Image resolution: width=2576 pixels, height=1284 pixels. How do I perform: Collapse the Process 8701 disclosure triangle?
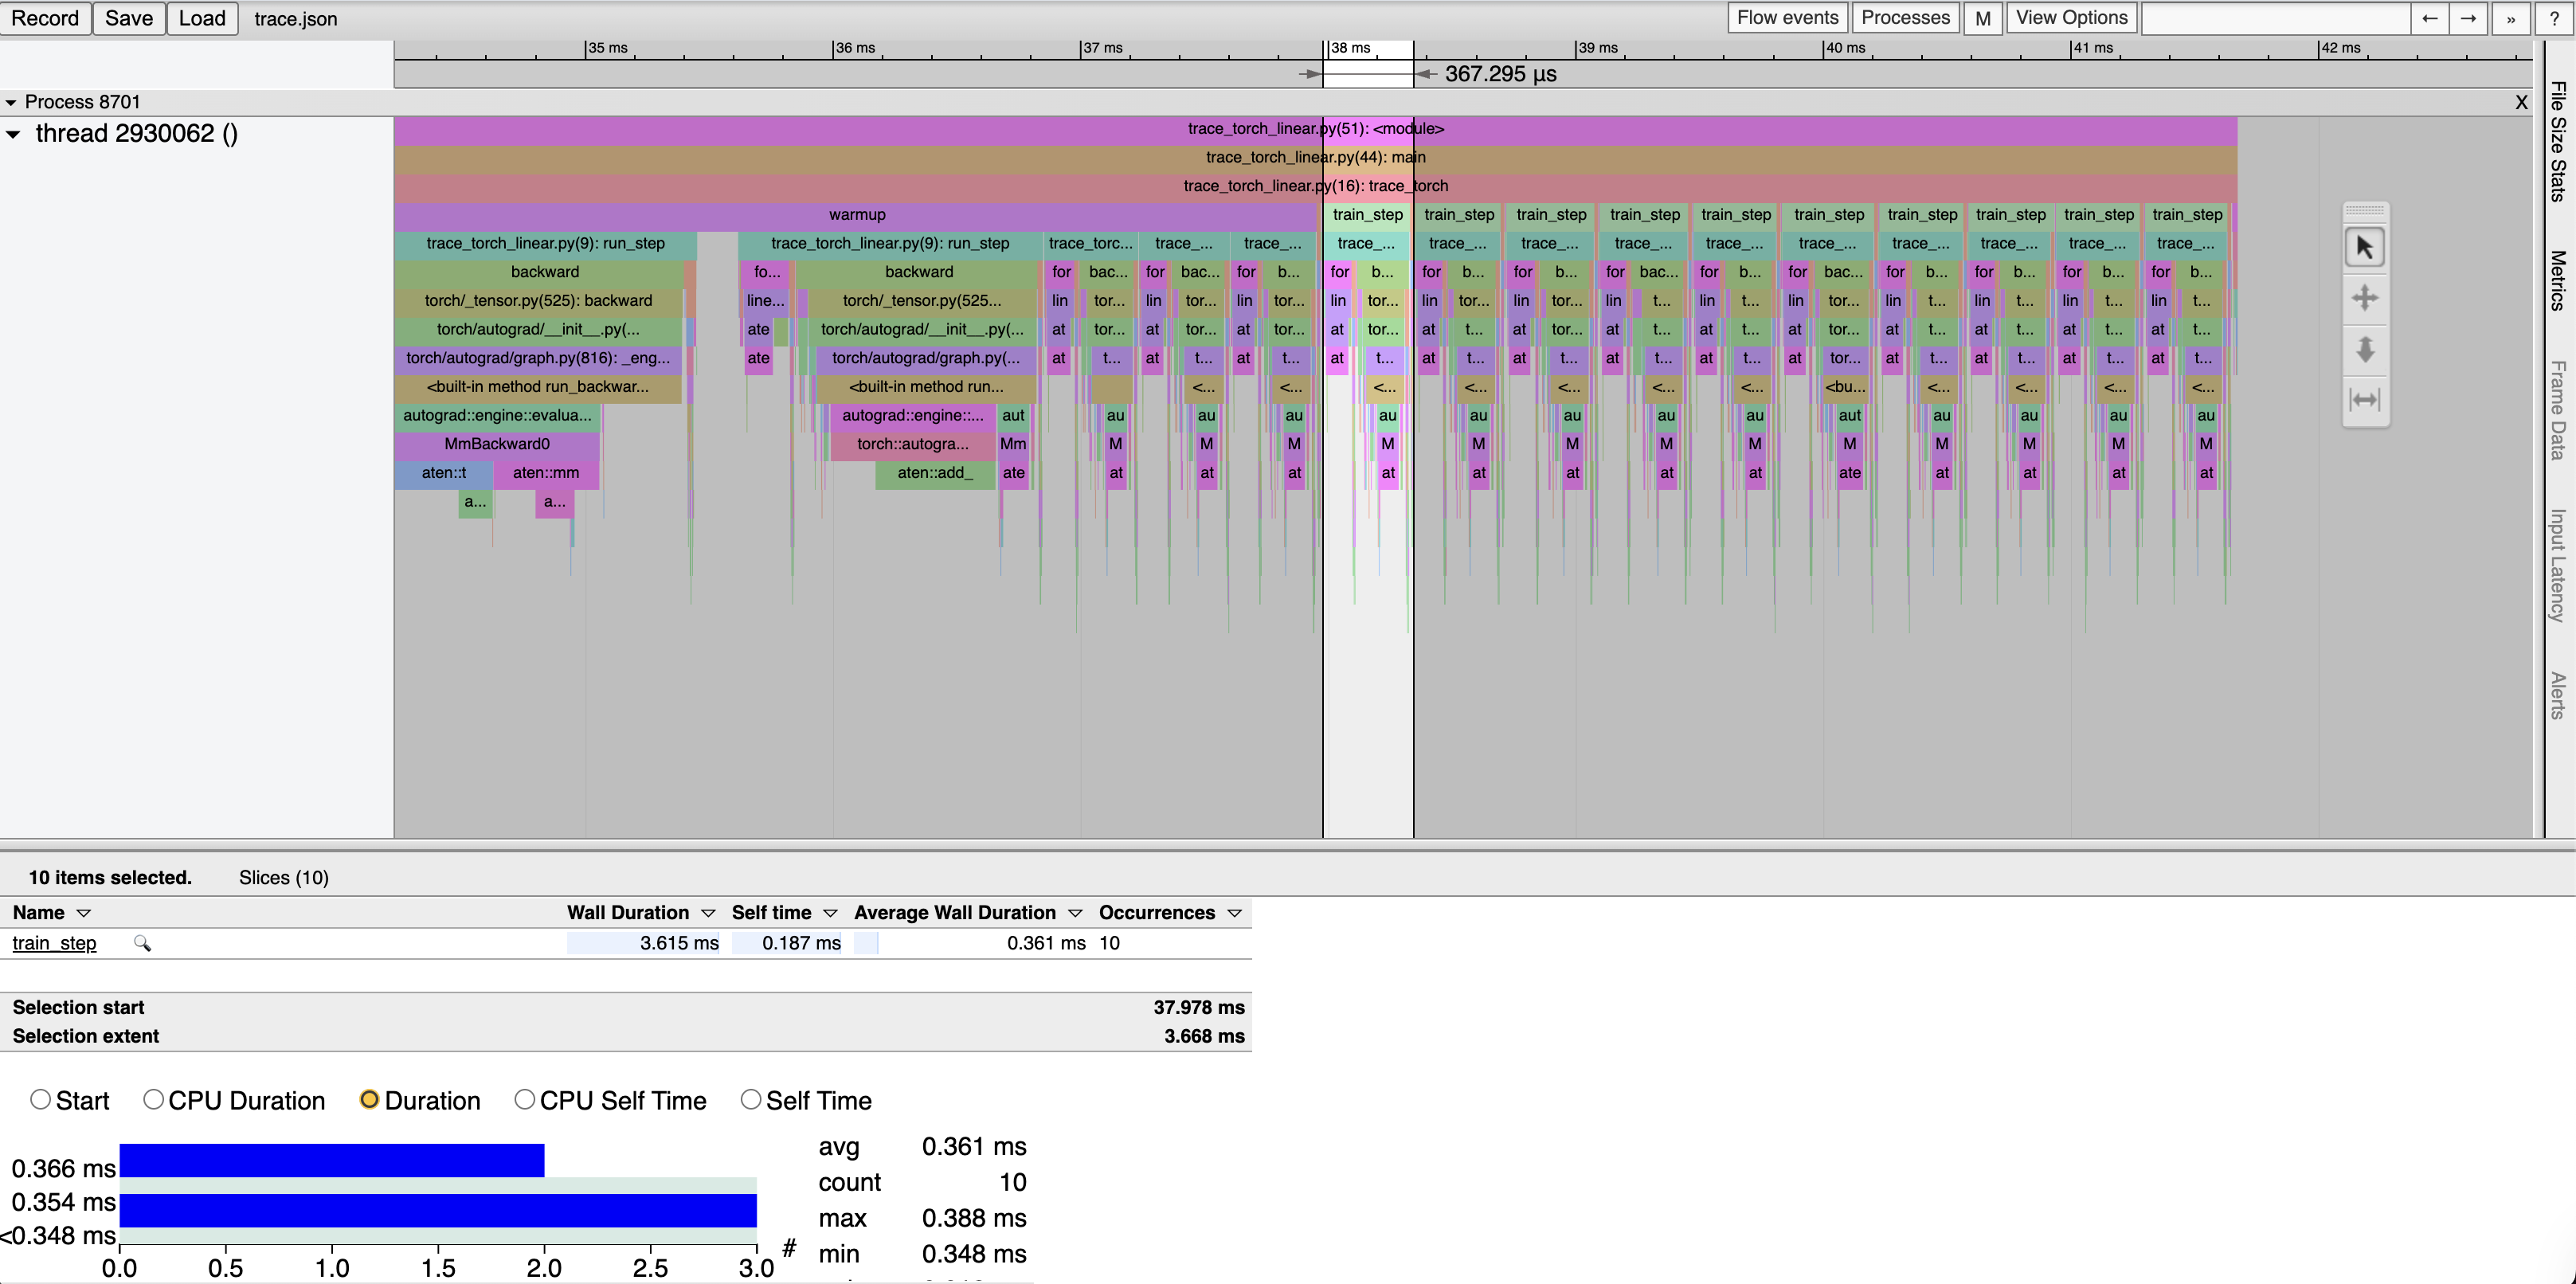pyautogui.click(x=11, y=102)
